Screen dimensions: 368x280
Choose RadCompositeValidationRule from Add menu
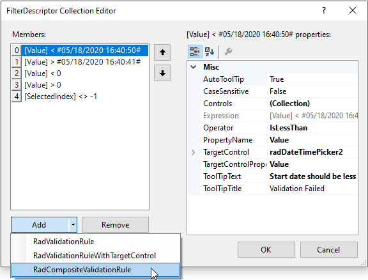(96, 270)
